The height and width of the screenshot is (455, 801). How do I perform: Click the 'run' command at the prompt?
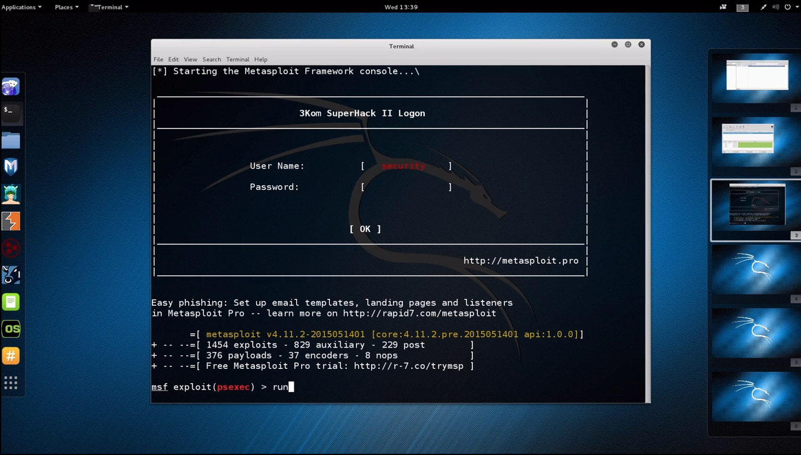click(280, 387)
